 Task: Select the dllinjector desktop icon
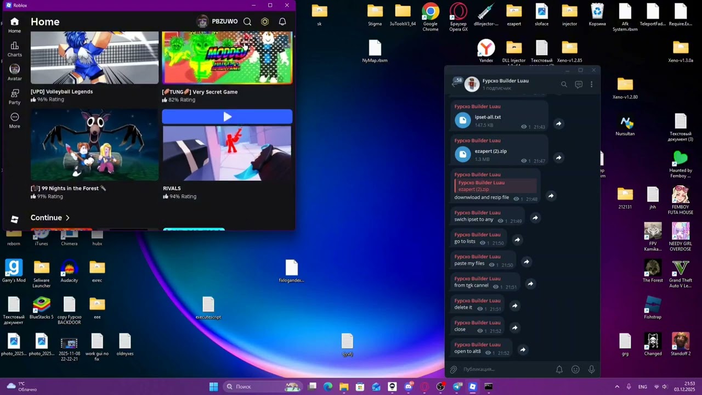486,15
